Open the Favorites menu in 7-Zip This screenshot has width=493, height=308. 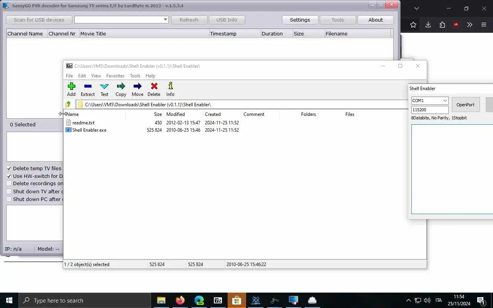tap(115, 76)
